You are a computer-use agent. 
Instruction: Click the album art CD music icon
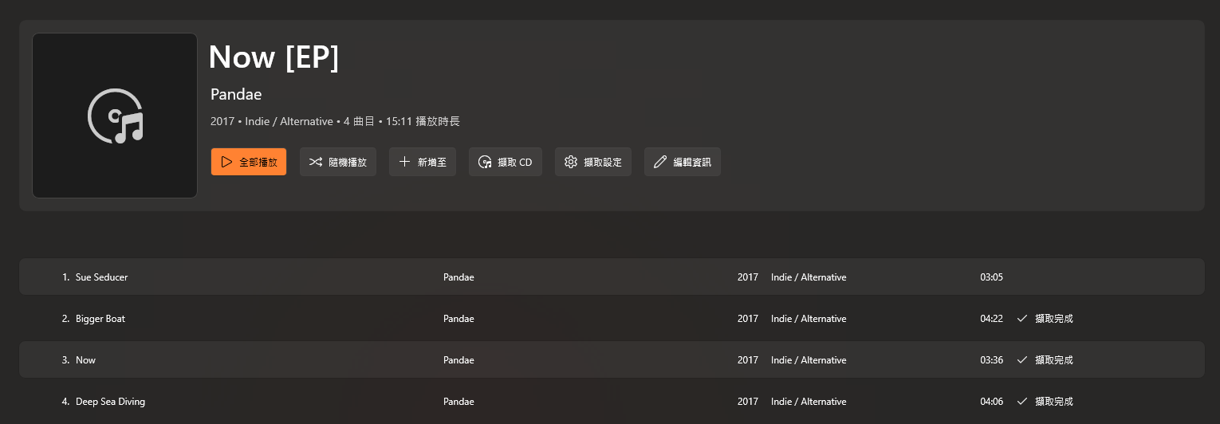tap(115, 116)
